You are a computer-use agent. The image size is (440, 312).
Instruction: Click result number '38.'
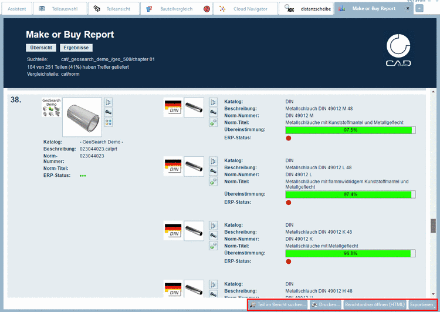click(16, 99)
